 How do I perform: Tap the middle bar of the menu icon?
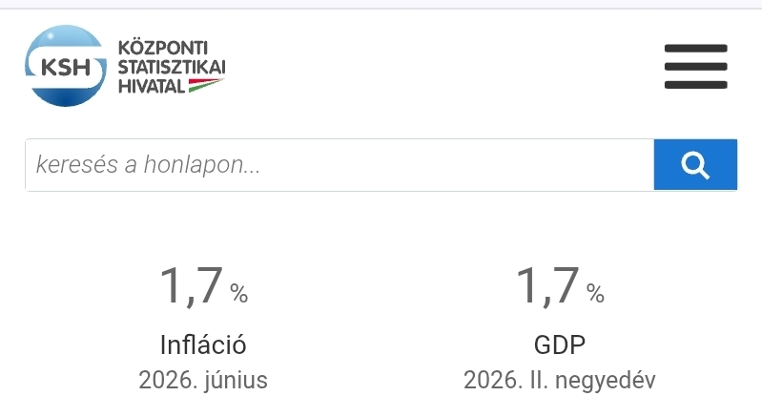pyautogui.click(x=696, y=67)
